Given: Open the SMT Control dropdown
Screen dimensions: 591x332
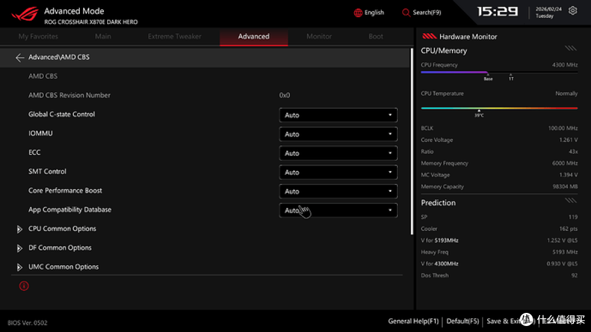Looking at the screenshot, I should click(338, 172).
